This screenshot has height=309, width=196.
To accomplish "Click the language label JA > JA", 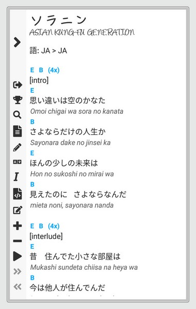I will (54, 51).
